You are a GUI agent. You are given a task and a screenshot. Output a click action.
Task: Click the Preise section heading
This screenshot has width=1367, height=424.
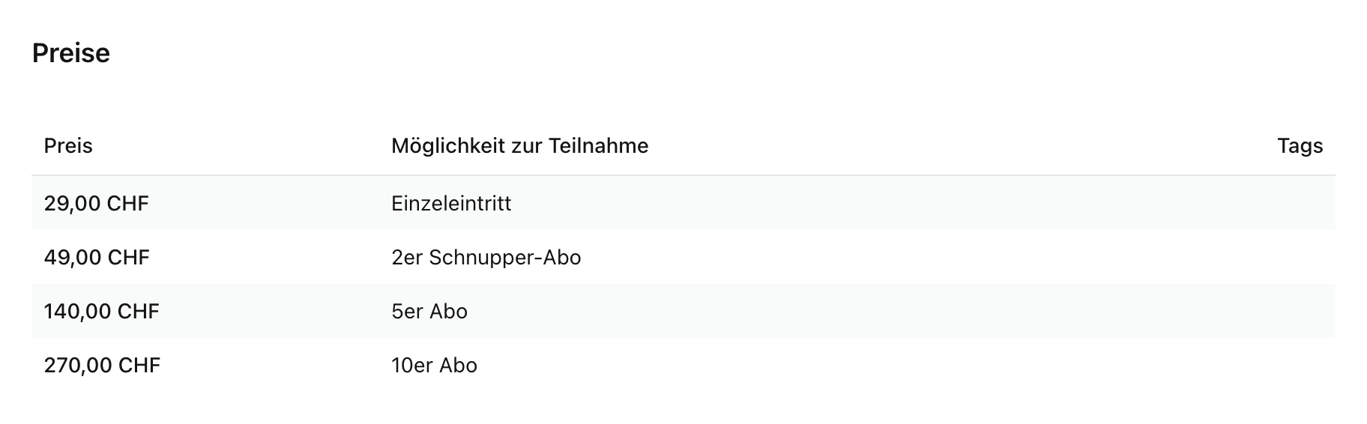[71, 53]
